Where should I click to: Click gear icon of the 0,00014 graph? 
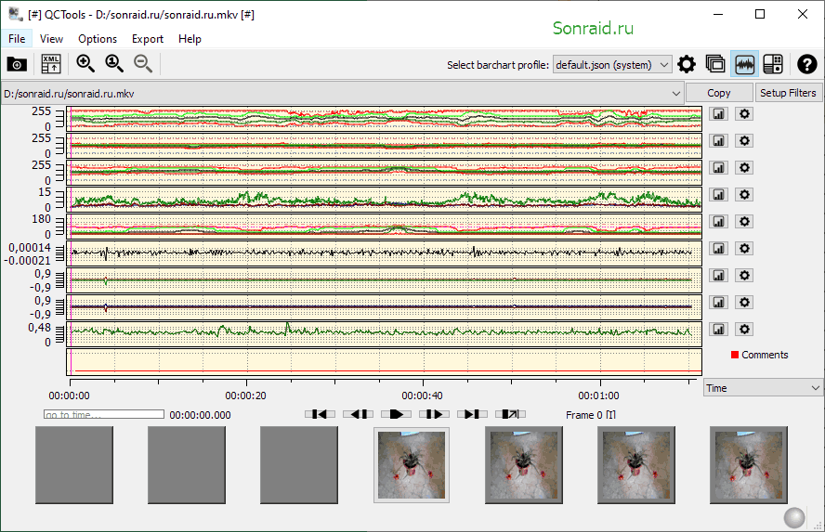tap(744, 248)
